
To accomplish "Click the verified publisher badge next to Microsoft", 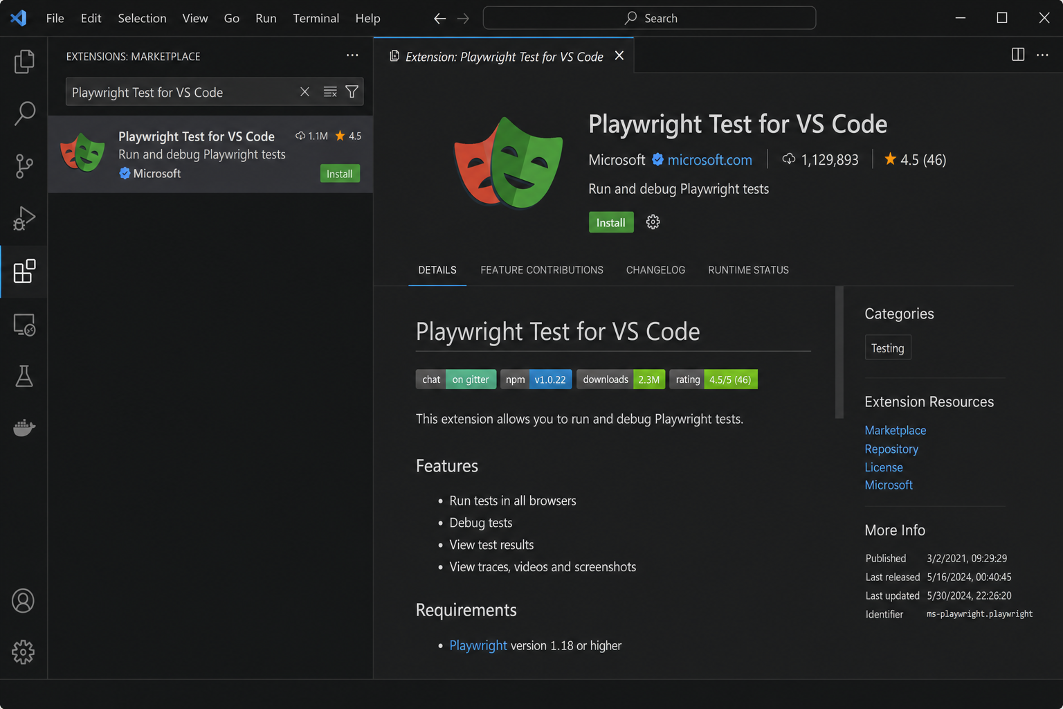I will pyautogui.click(x=657, y=160).
